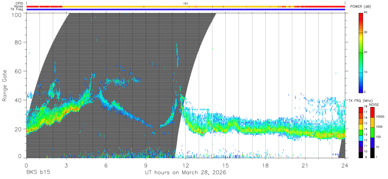Click the blue TX frequency strip

(186, 9)
